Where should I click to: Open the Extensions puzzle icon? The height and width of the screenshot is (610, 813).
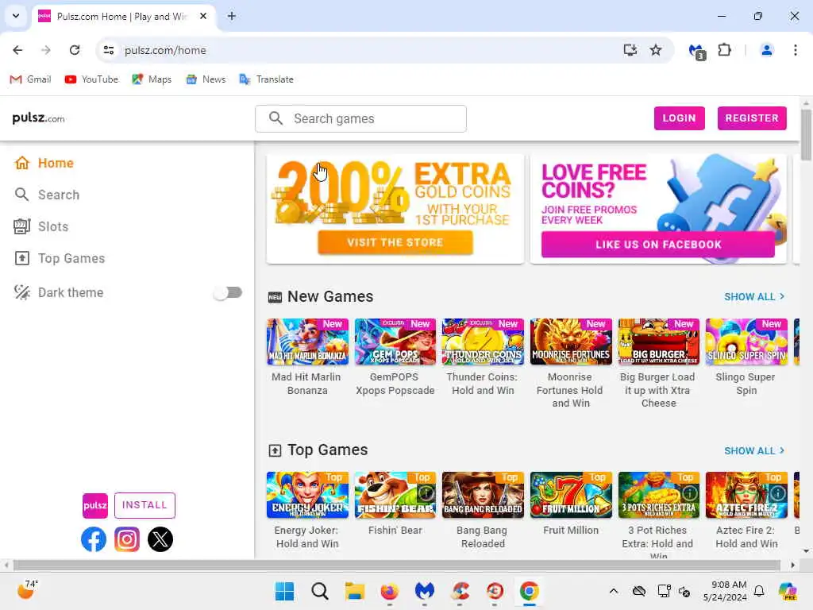tap(724, 50)
